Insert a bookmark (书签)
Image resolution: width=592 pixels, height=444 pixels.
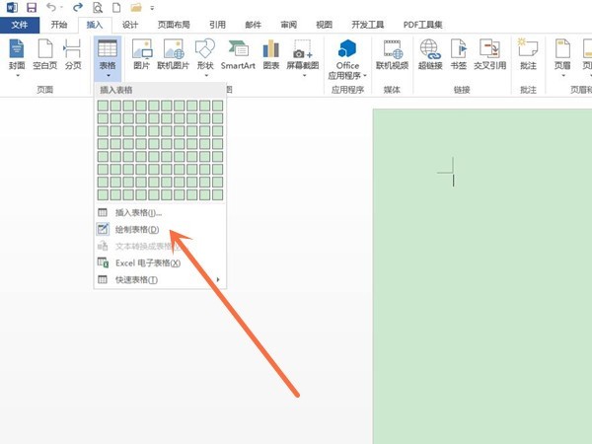pyautogui.click(x=459, y=54)
